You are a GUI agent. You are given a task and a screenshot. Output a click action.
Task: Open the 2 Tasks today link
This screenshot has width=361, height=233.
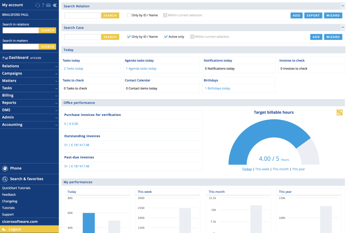coord(73,69)
